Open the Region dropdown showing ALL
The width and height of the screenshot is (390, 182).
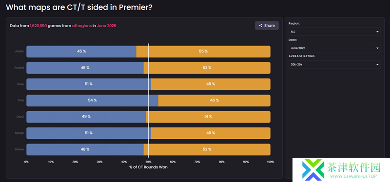[x=334, y=32]
